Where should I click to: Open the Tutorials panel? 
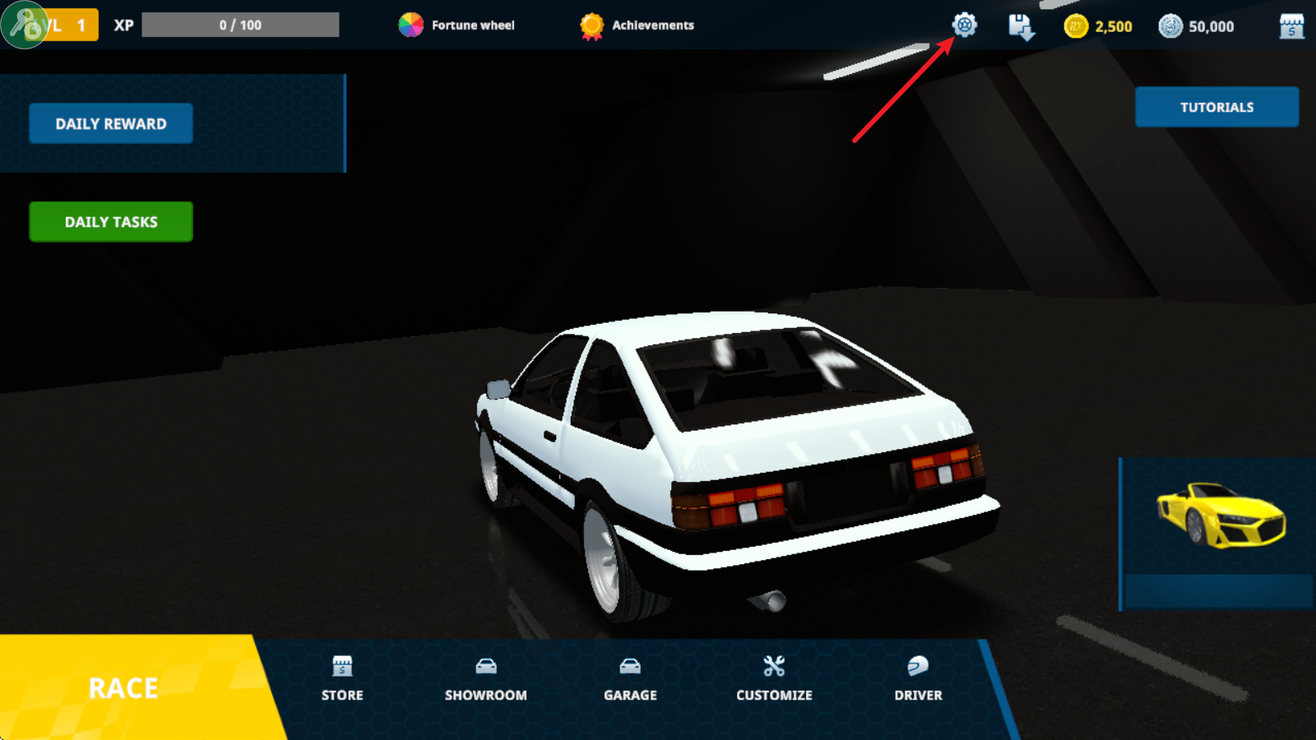click(x=1216, y=107)
